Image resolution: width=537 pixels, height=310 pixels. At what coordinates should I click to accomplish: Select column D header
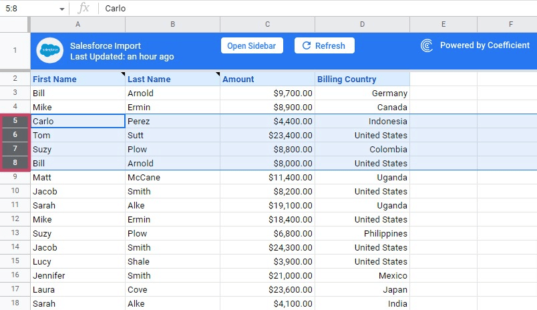click(362, 24)
